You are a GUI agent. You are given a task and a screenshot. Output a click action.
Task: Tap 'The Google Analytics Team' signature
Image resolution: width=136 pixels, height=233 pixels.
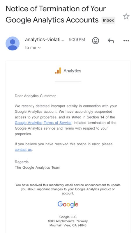tap(38, 167)
